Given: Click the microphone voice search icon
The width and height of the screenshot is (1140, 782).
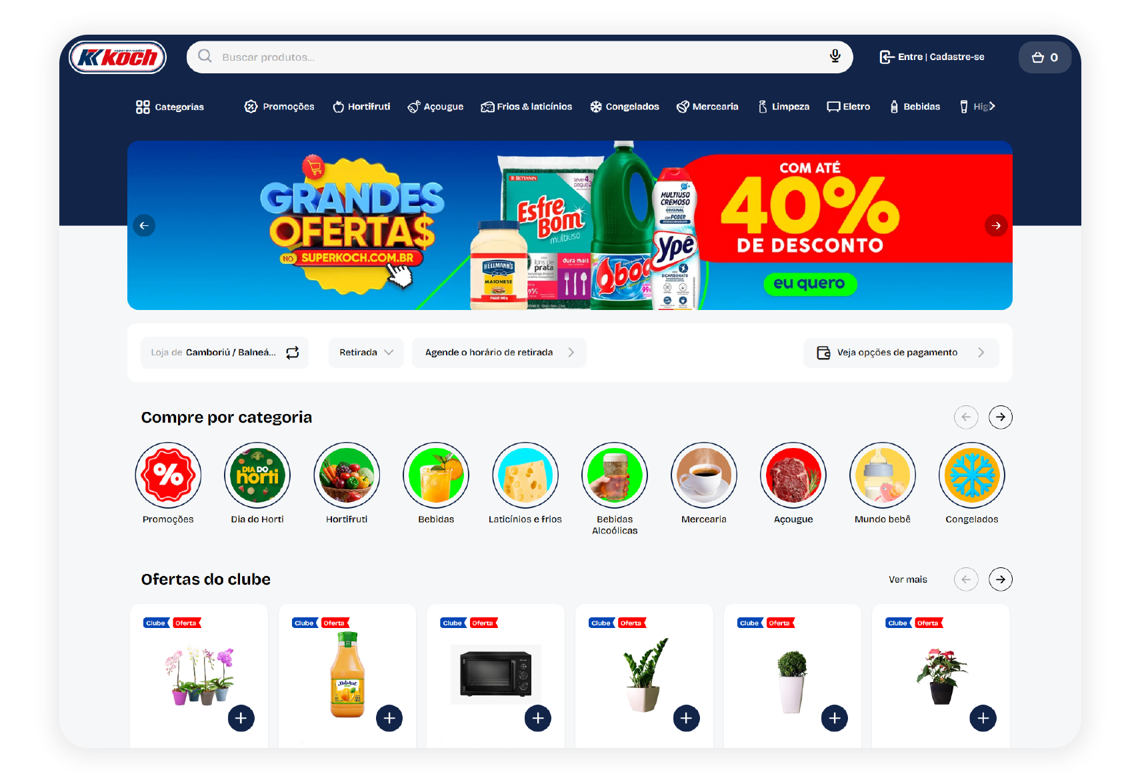Looking at the screenshot, I should tap(835, 56).
